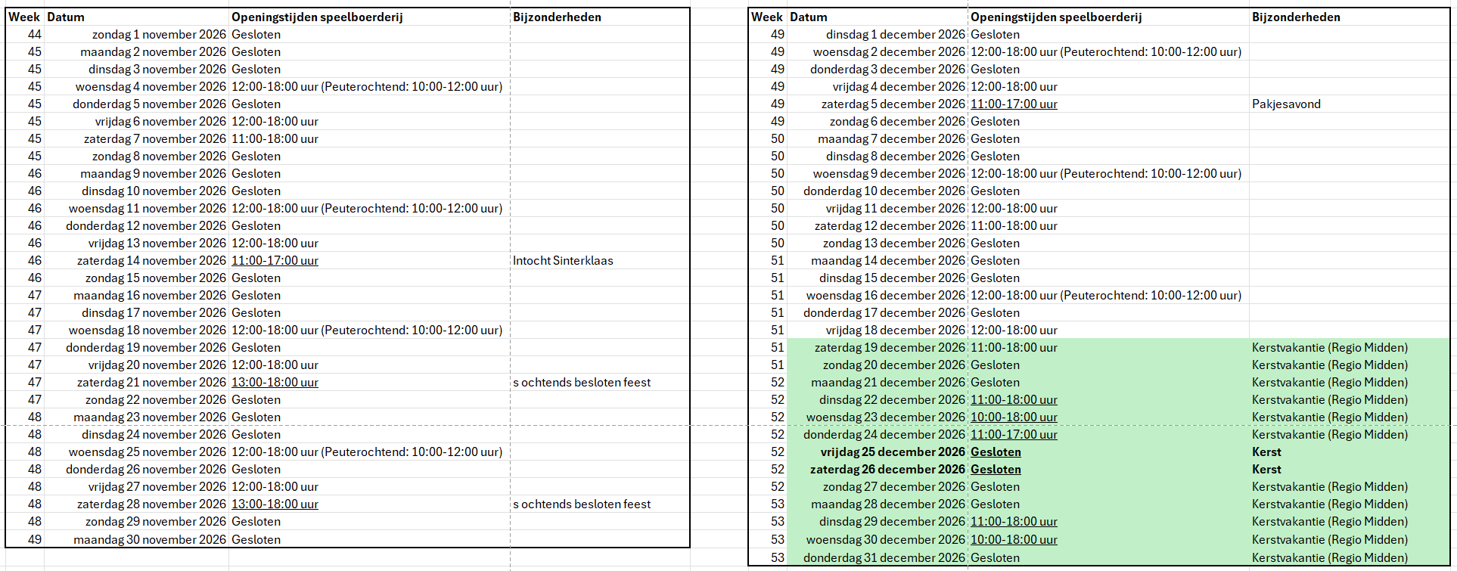Select 'Openingstijden speelboerderij' header in left table
The width and height of the screenshot is (1457, 571).
317,17
